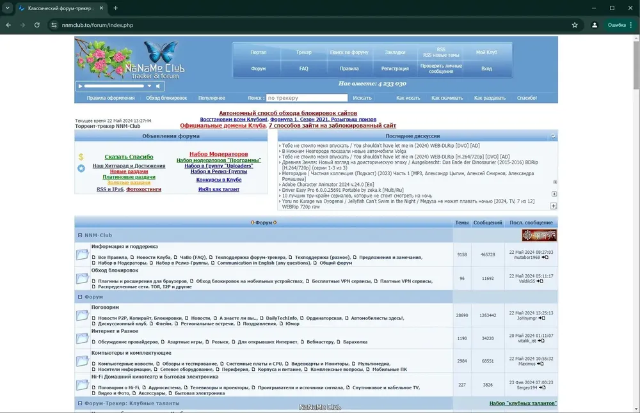Open the Закладки menu item
640x413 pixels.
point(395,52)
